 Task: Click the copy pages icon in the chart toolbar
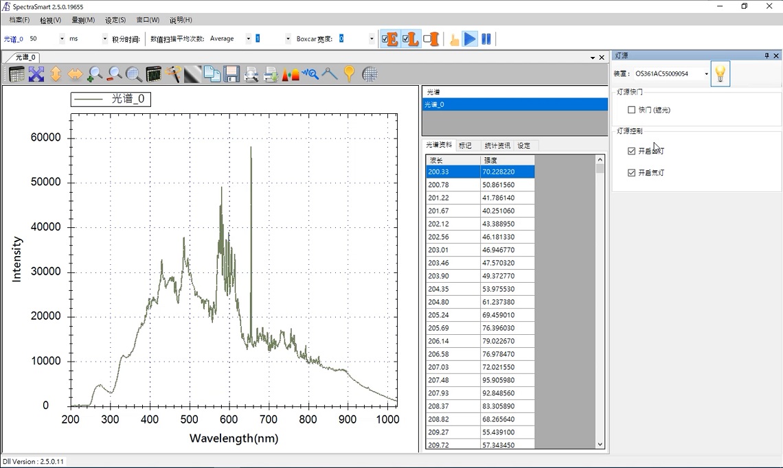click(212, 74)
